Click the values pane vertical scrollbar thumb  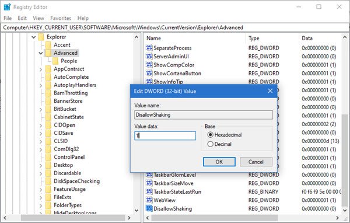(345, 160)
